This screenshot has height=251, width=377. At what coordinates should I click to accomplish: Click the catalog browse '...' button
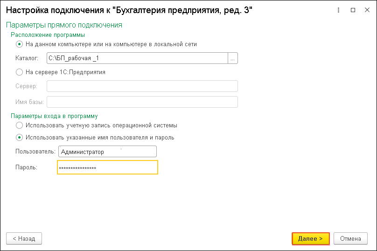233,58
